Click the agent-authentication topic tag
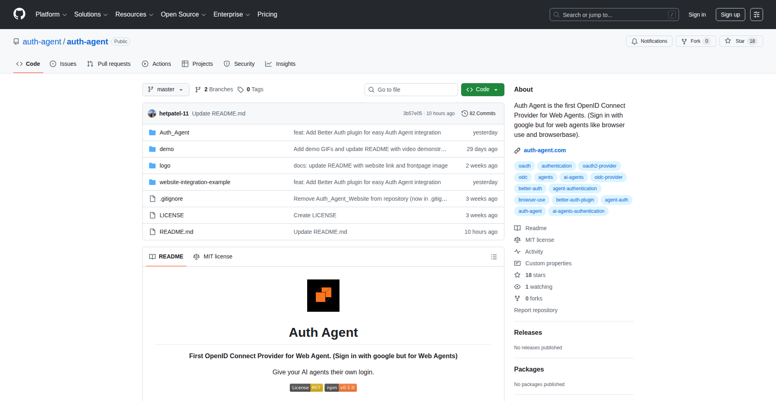The image size is (776, 401). (x=575, y=189)
